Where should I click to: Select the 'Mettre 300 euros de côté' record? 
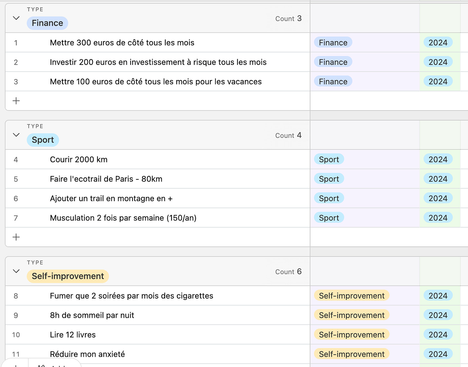[122, 43]
